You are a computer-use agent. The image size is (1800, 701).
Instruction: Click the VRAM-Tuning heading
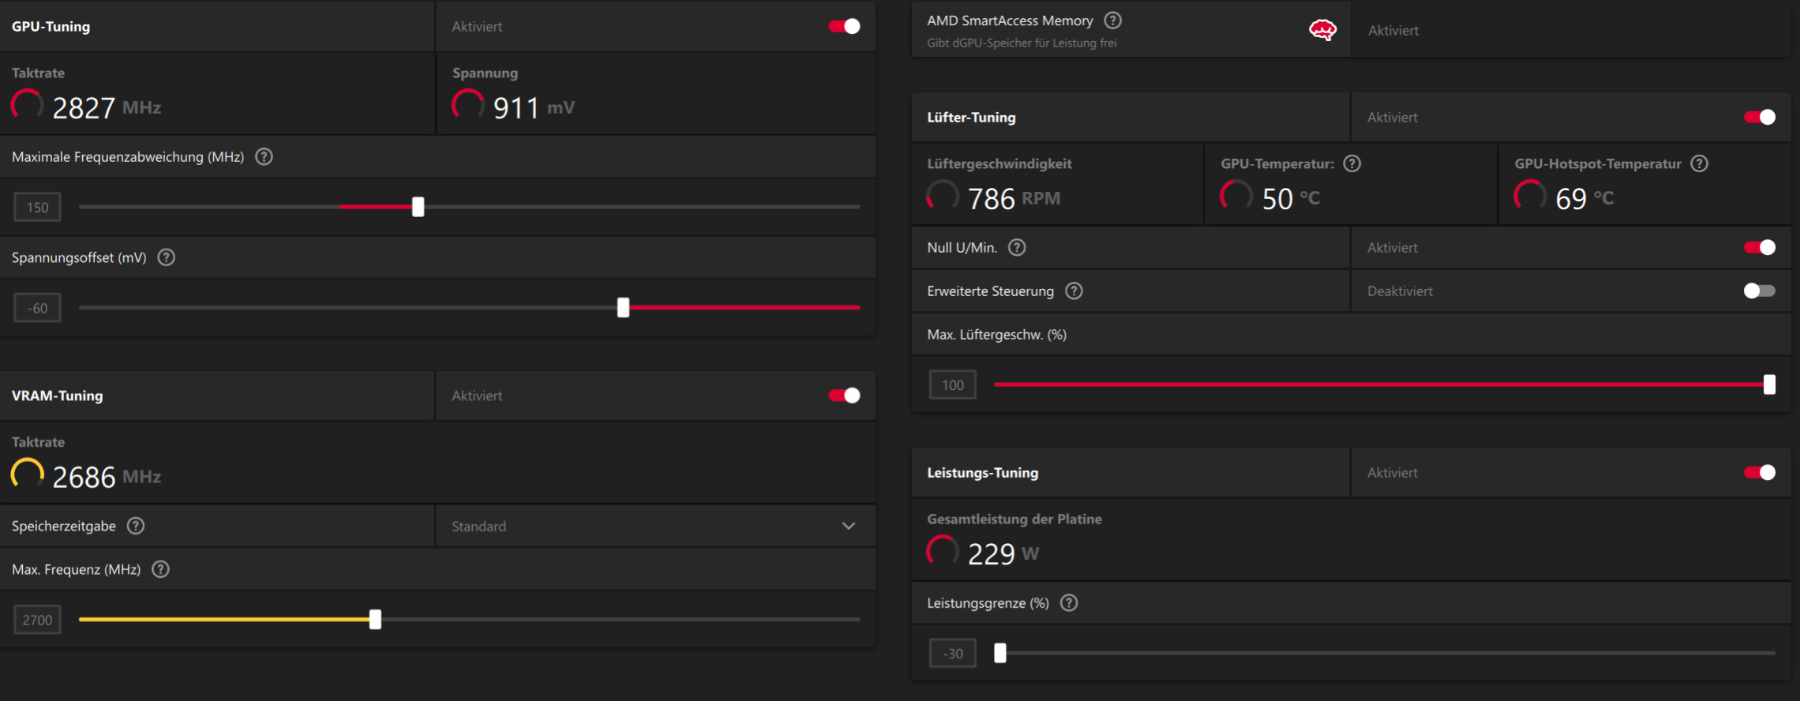pos(57,395)
